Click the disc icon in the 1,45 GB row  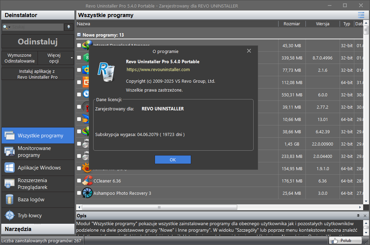click(x=85, y=144)
